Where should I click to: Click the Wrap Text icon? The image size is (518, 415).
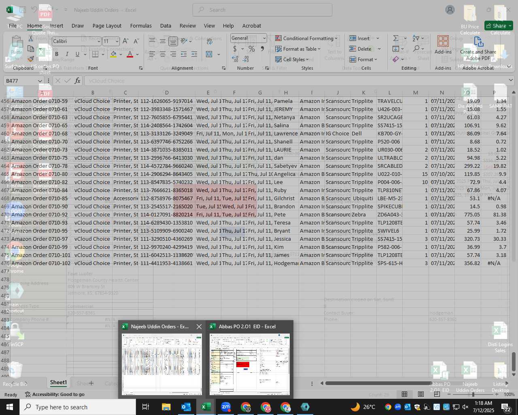pos(209,41)
